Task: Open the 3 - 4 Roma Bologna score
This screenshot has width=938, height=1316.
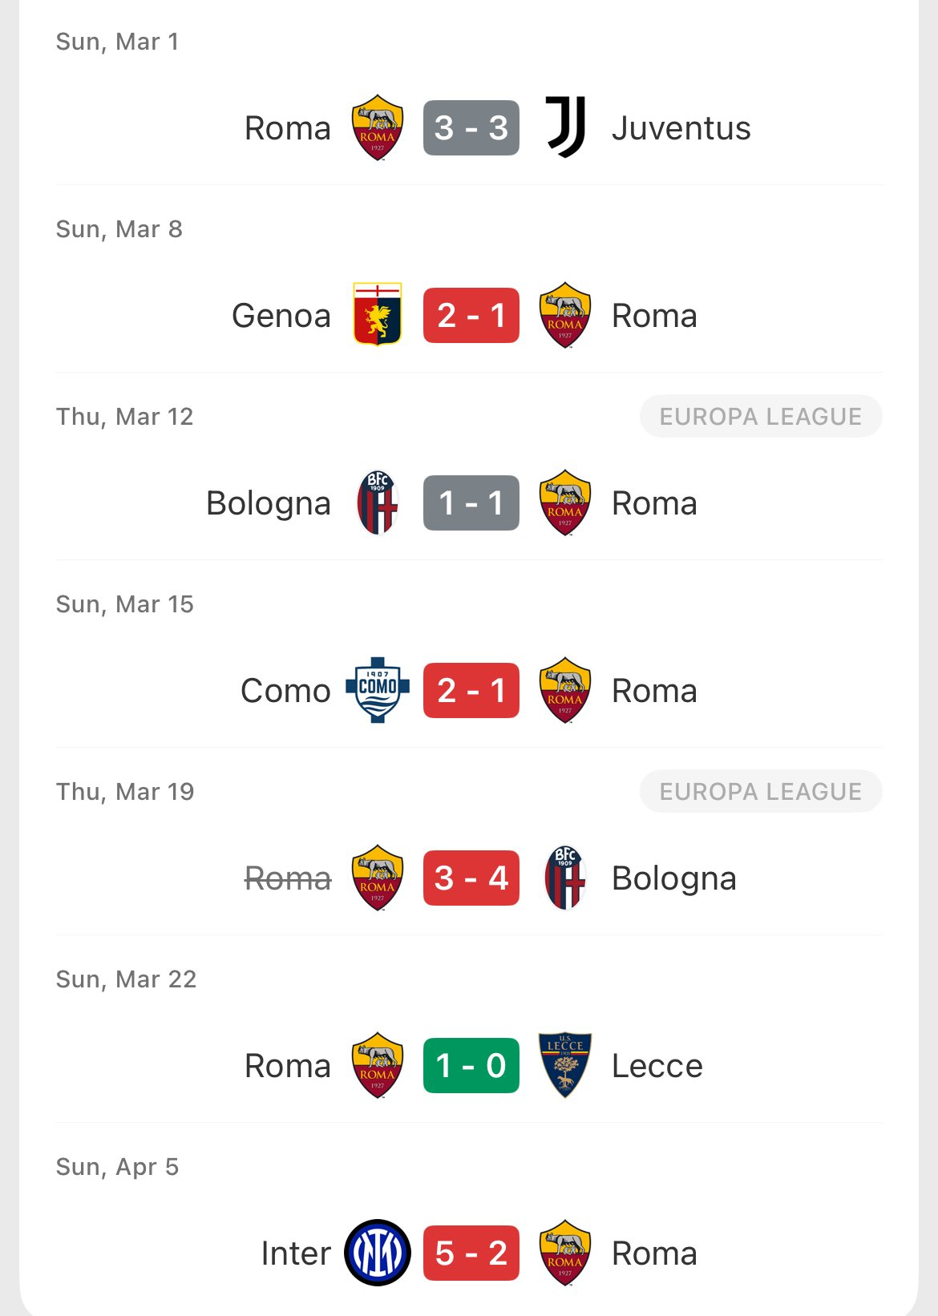Action: coord(471,878)
